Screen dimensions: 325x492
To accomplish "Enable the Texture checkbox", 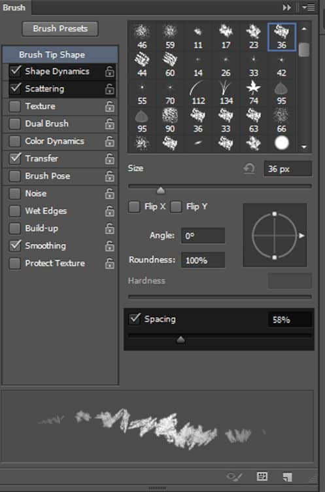I will pos(15,107).
